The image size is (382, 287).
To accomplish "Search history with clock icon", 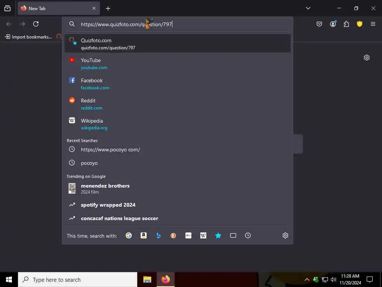I will 248,235.
